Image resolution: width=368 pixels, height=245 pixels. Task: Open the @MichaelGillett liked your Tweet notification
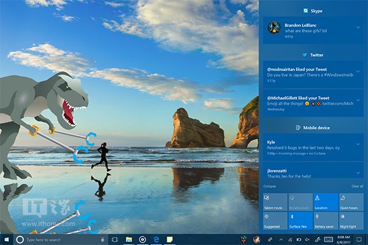coord(313,103)
